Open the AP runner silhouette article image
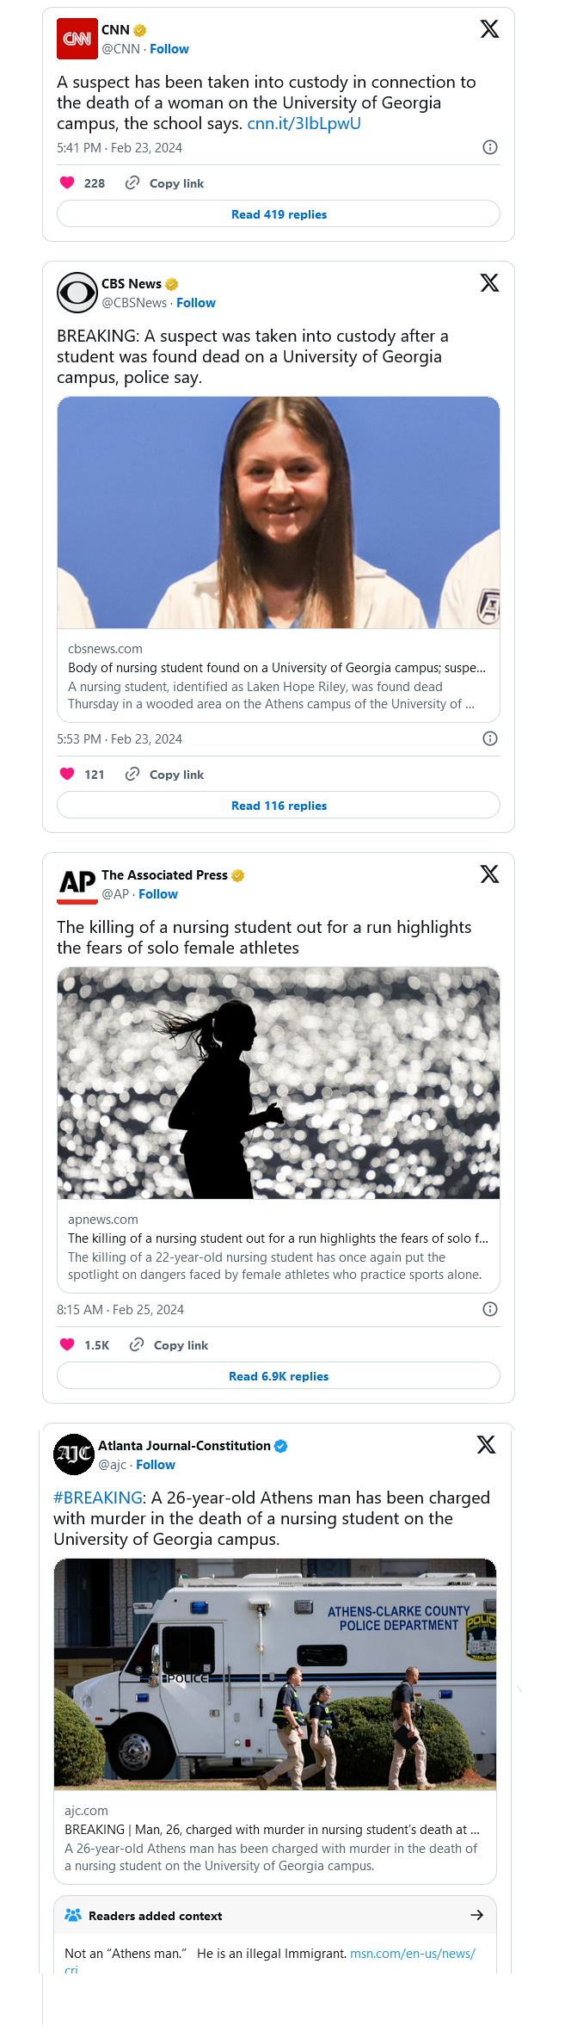Screen dimensions: 571x2032 (279, 1083)
